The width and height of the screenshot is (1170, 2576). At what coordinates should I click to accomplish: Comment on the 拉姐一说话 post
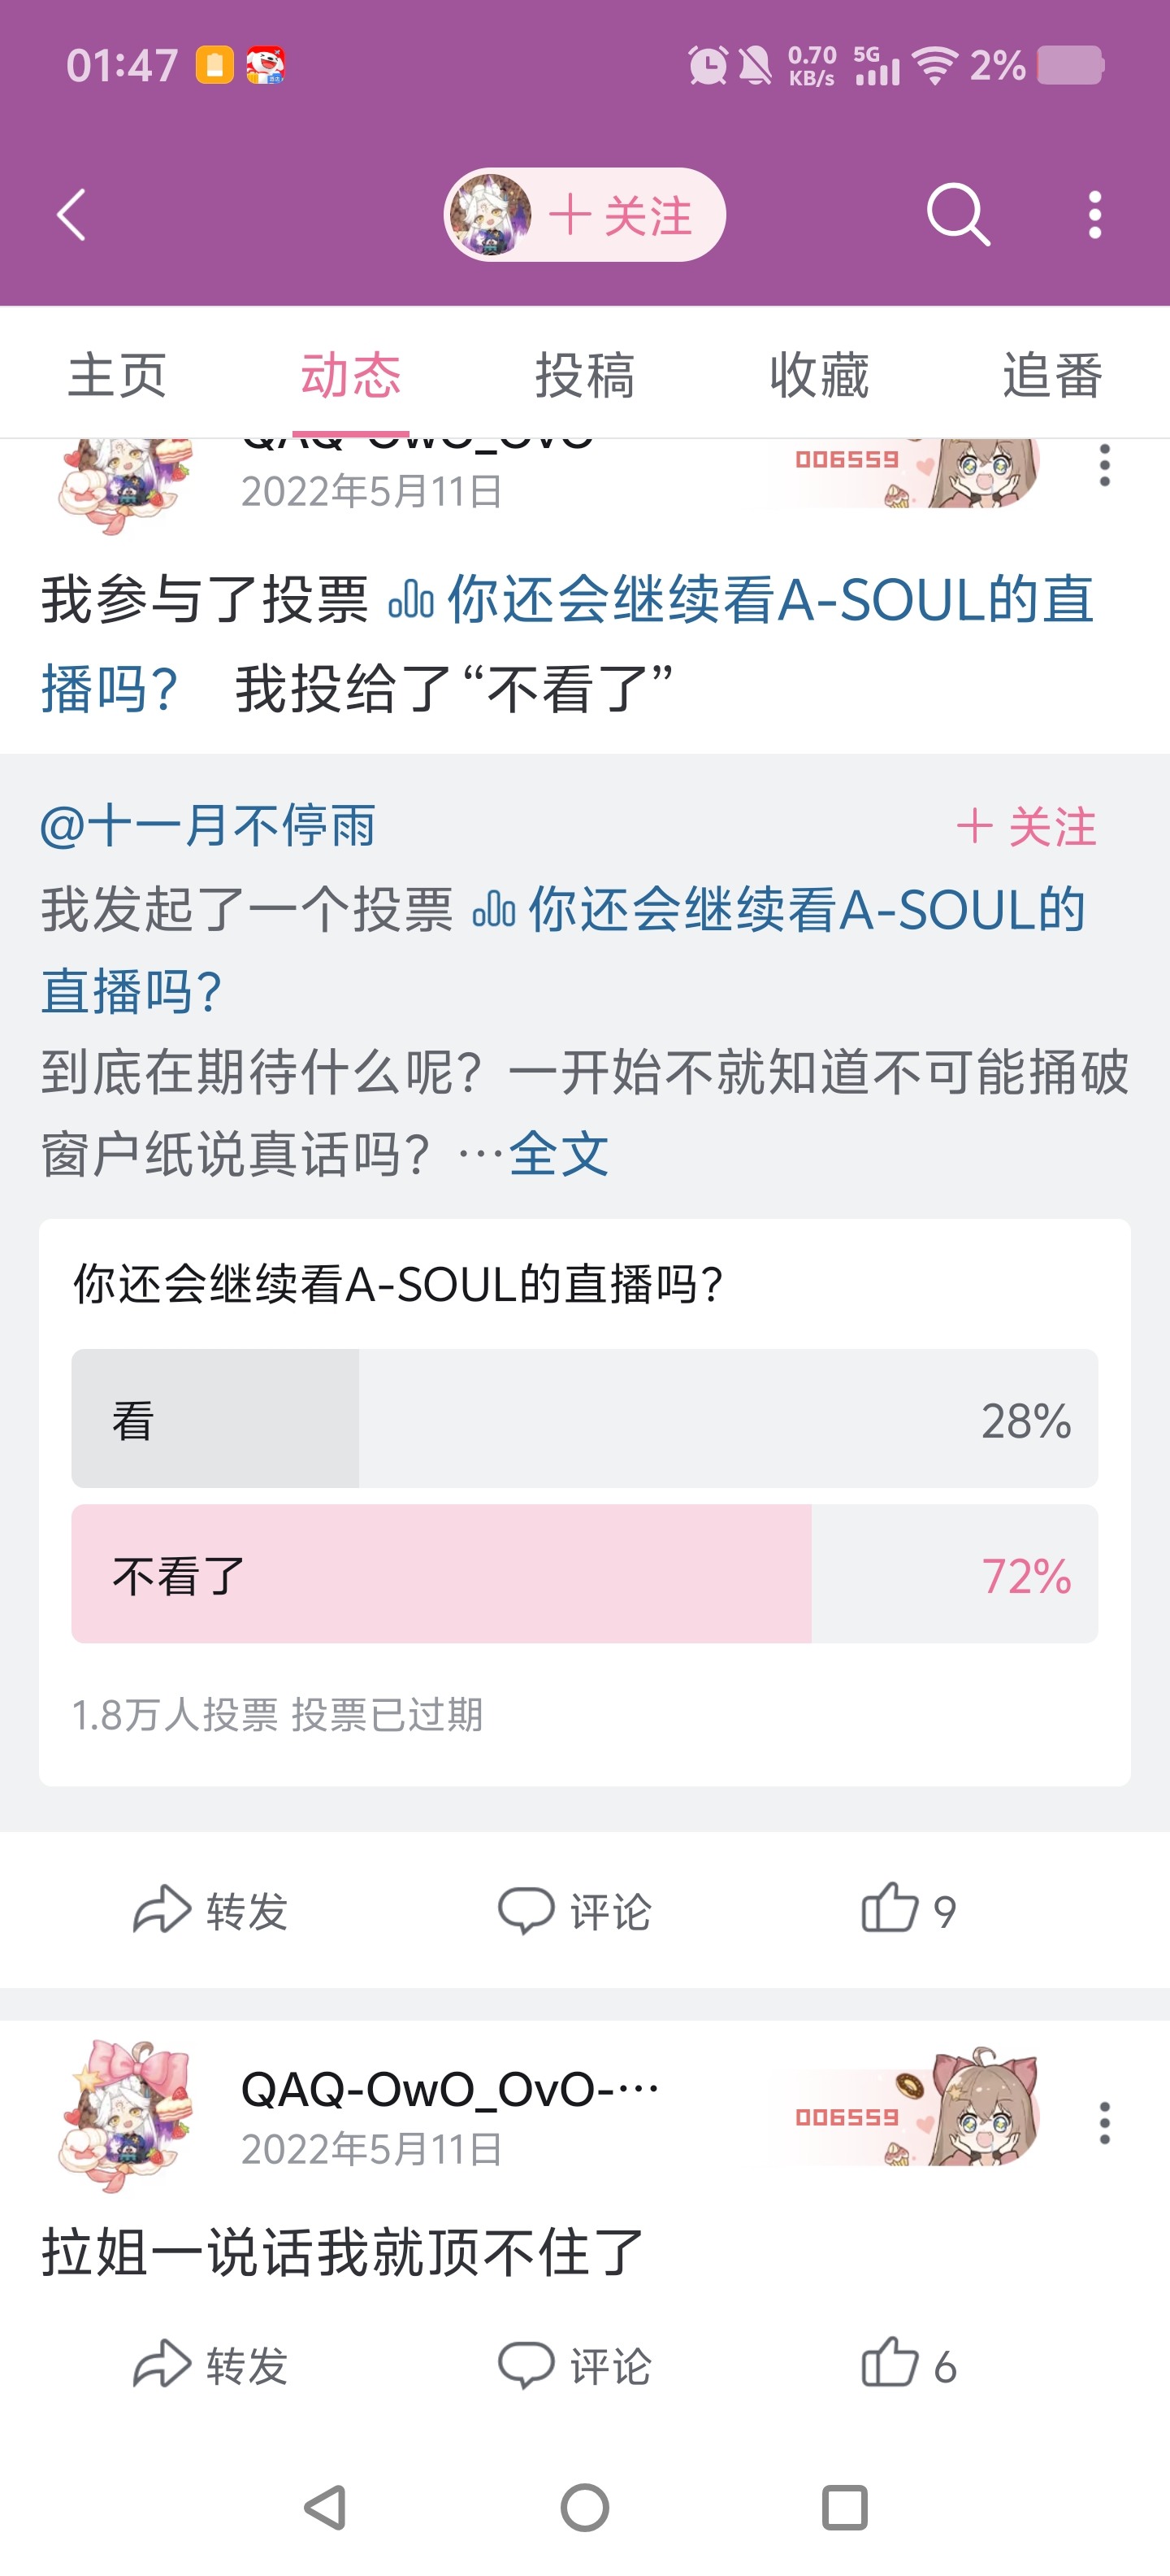[574, 2365]
